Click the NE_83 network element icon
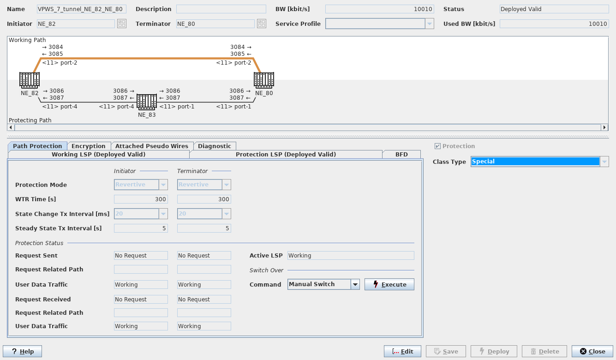The width and height of the screenshot is (616, 360). [147, 102]
